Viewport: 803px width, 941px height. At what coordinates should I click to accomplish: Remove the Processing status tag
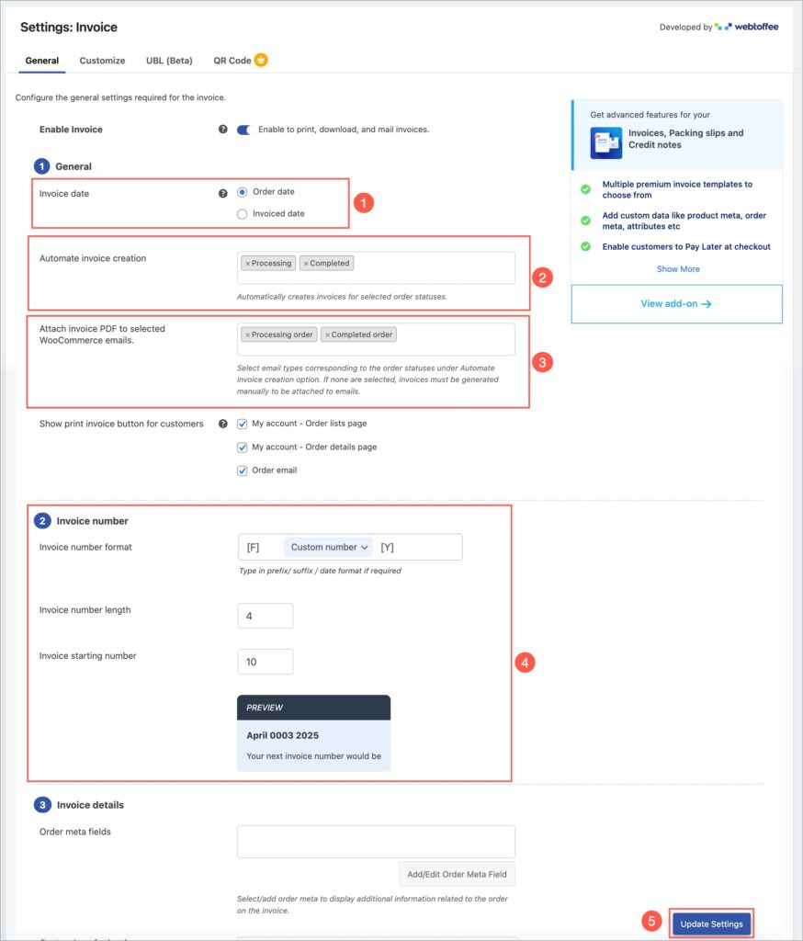(x=247, y=264)
